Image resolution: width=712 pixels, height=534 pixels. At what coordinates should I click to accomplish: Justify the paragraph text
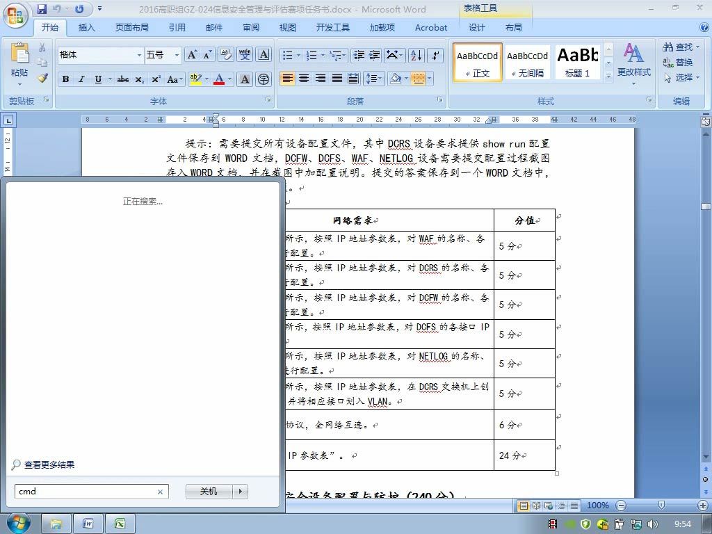coord(337,79)
